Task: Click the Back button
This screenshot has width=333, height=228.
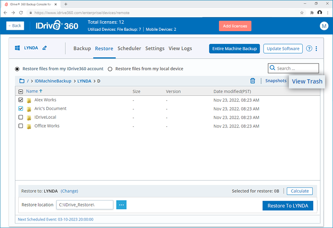Action: (15, 26)
